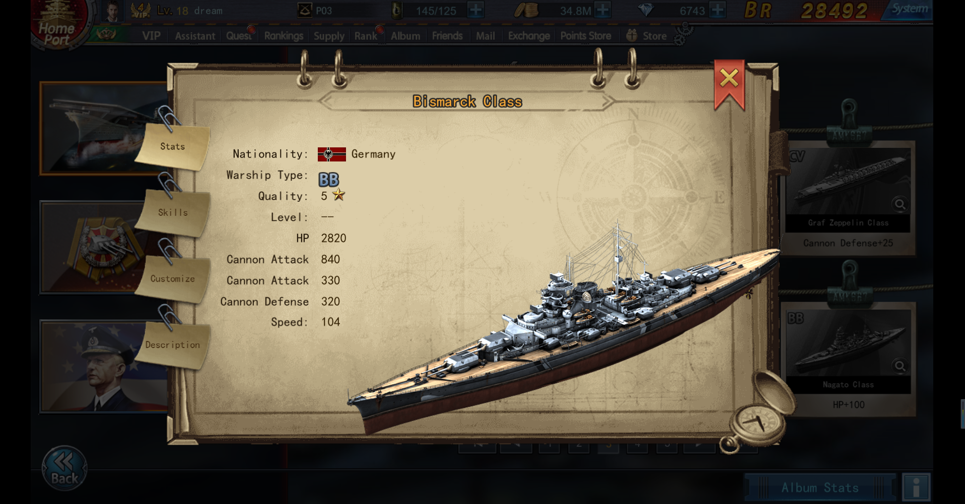Open the Album Stats button
This screenshot has height=504, width=965.
pos(820,487)
